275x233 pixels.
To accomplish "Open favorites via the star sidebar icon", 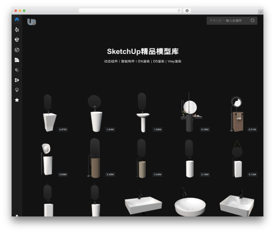I will point(17,100).
